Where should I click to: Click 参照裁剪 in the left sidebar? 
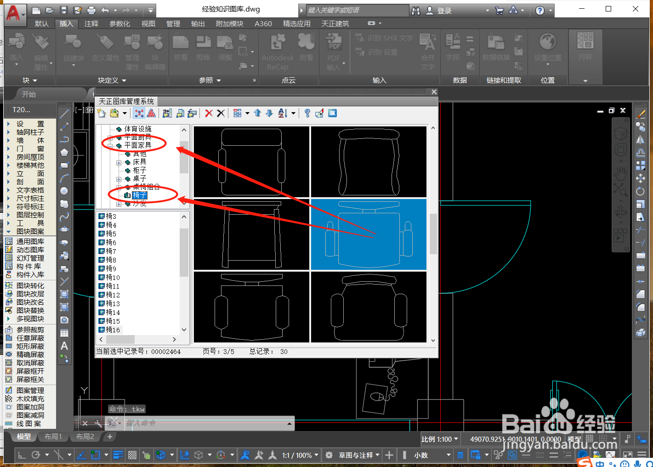click(30, 330)
